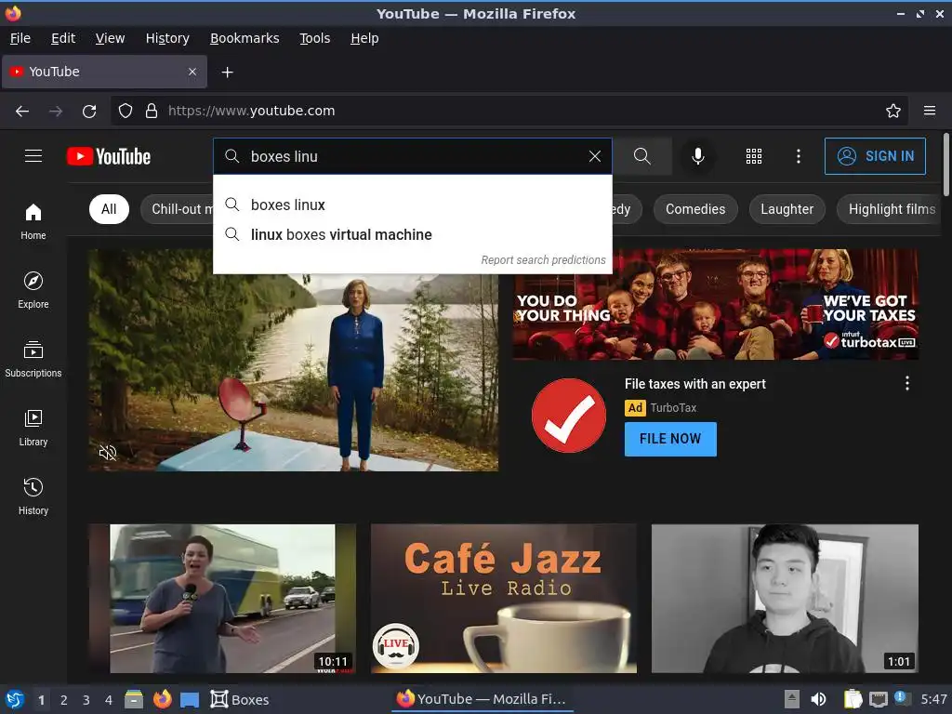Click the YouTube logo
This screenshot has width=952, height=714.
pos(109,156)
